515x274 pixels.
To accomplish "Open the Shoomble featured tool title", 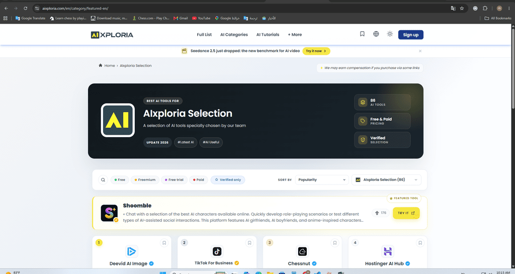I will 137,206.
